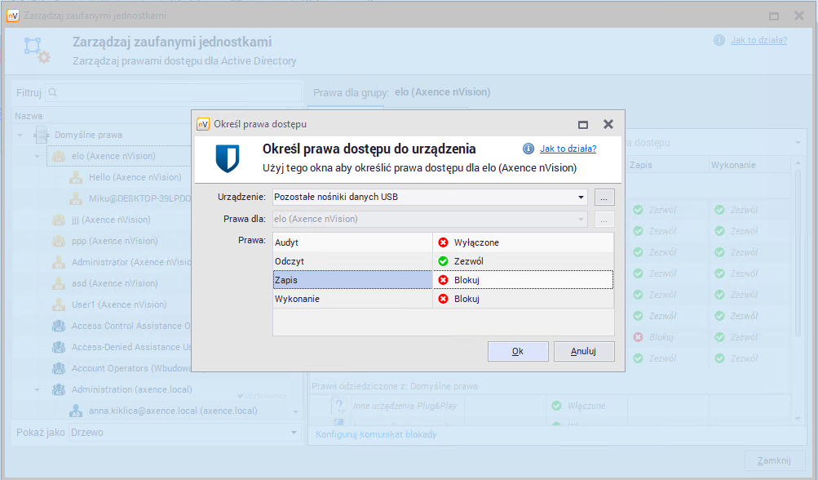
Task: Toggle Odczyt permission value Zezwól
Action: pyautogui.click(x=522, y=261)
